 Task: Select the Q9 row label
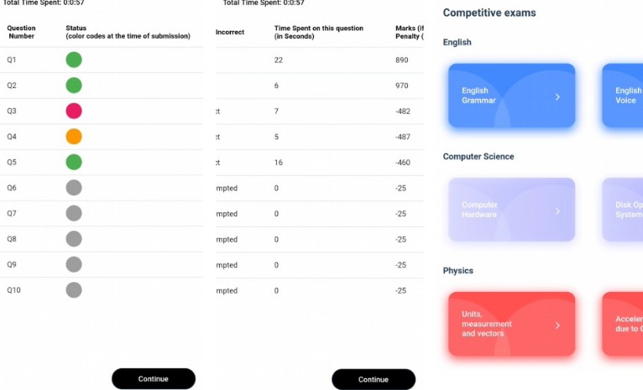(x=12, y=265)
